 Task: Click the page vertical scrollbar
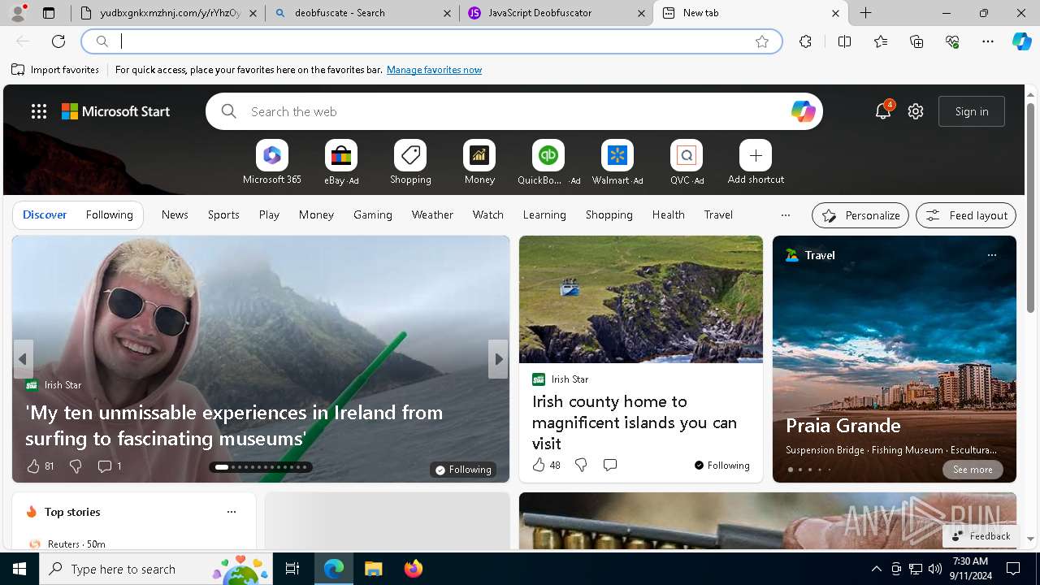coord(1030,210)
